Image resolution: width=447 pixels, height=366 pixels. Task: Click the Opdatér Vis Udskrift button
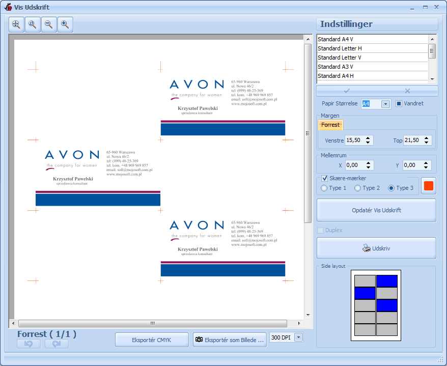pos(376,210)
